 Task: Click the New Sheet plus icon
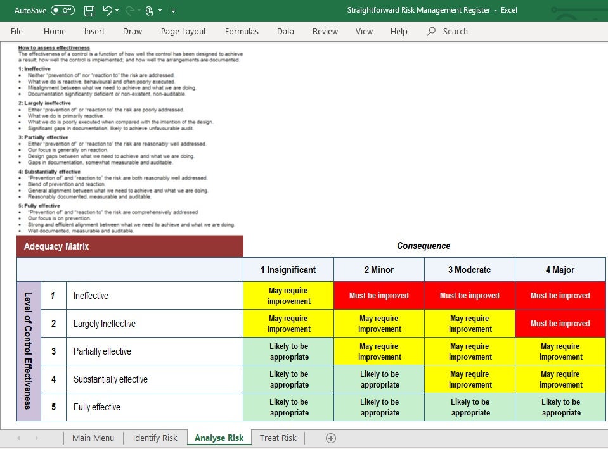tap(330, 438)
